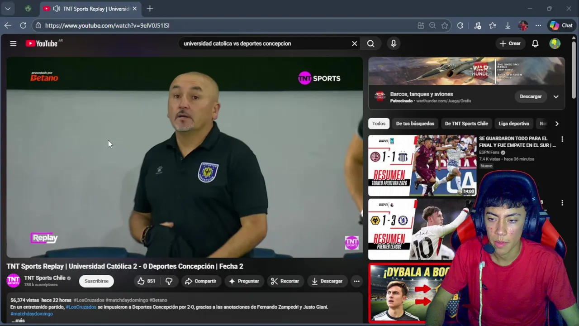The image size is (579, 326).
Task: Open more actions three-dot menu below video
Action: [356, 281]
